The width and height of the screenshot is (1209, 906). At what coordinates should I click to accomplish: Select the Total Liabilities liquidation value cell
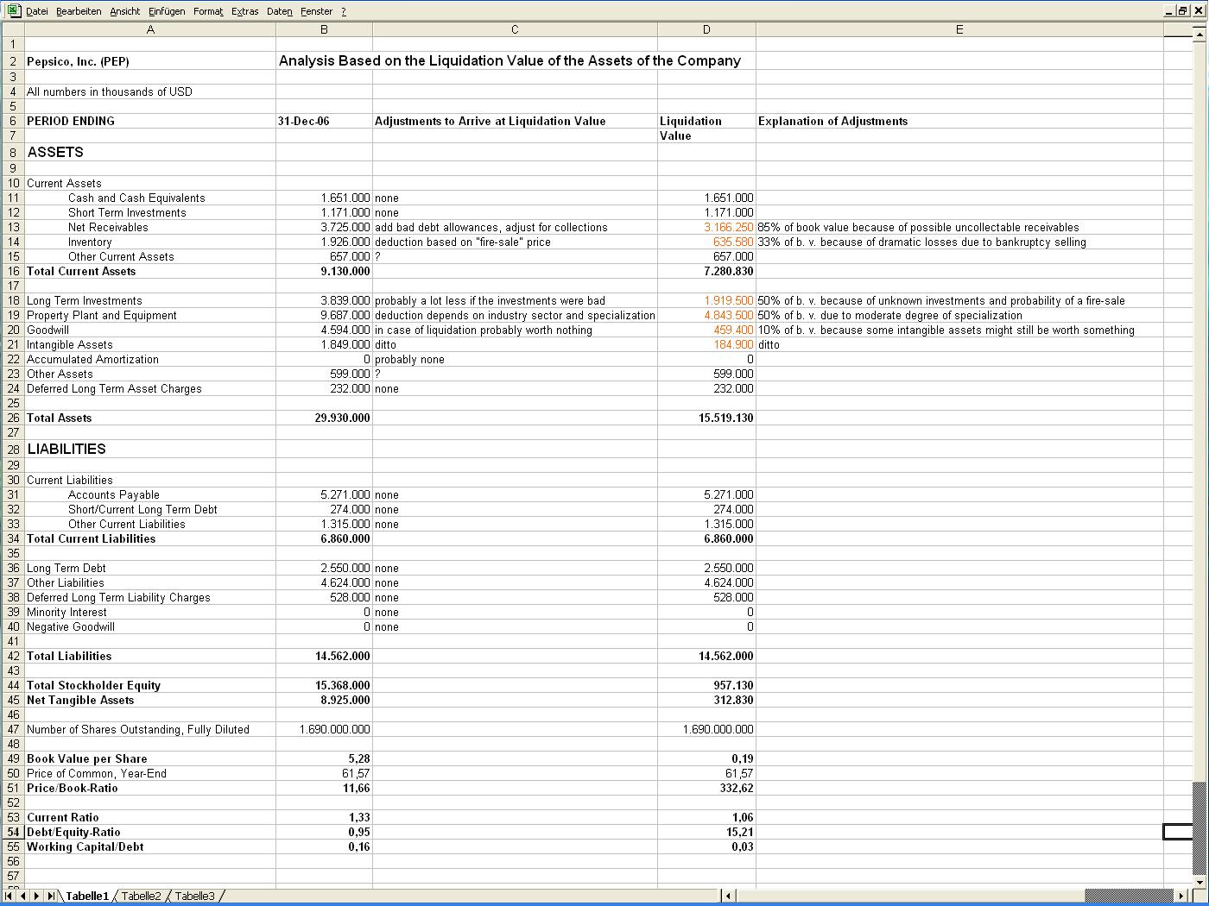pyautogui.click(x=706, y=656)
